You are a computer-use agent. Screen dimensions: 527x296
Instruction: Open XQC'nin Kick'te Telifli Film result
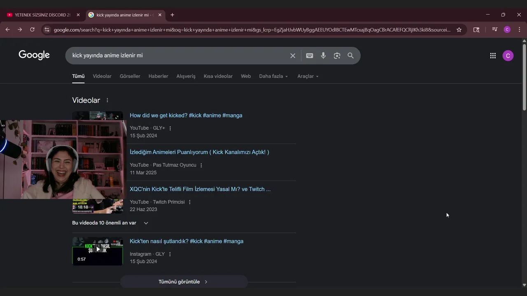click(x=200, y=189)
